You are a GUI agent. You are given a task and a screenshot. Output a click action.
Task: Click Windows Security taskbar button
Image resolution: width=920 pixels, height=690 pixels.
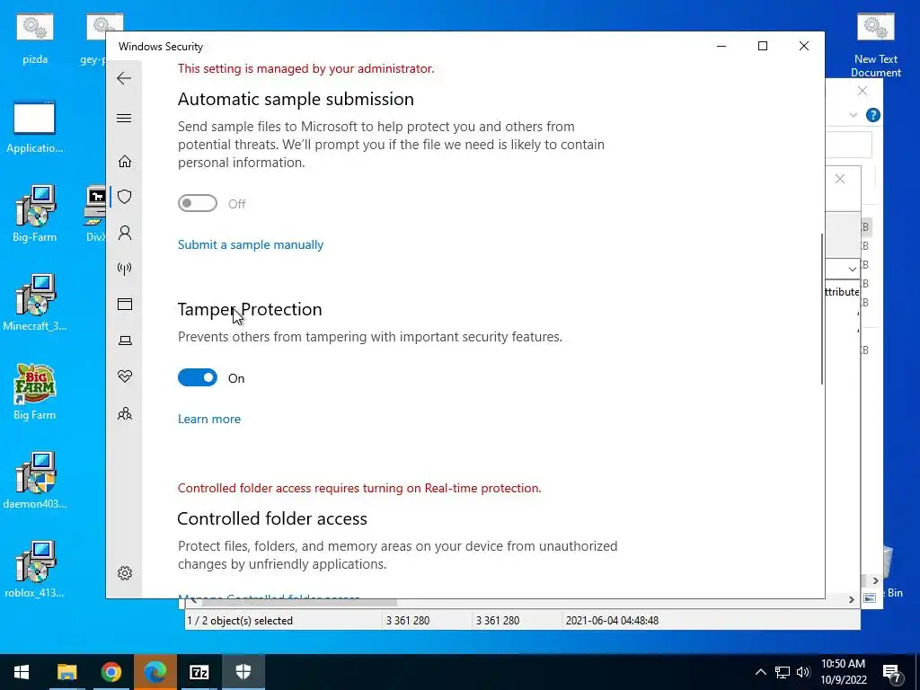243,672
